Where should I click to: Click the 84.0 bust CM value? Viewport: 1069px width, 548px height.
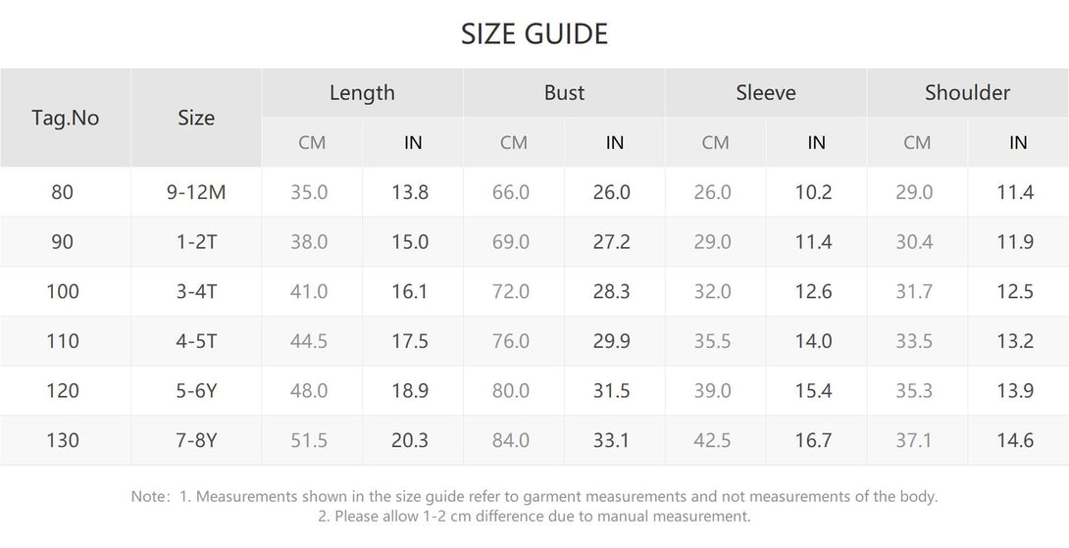(x=511, y=440)
